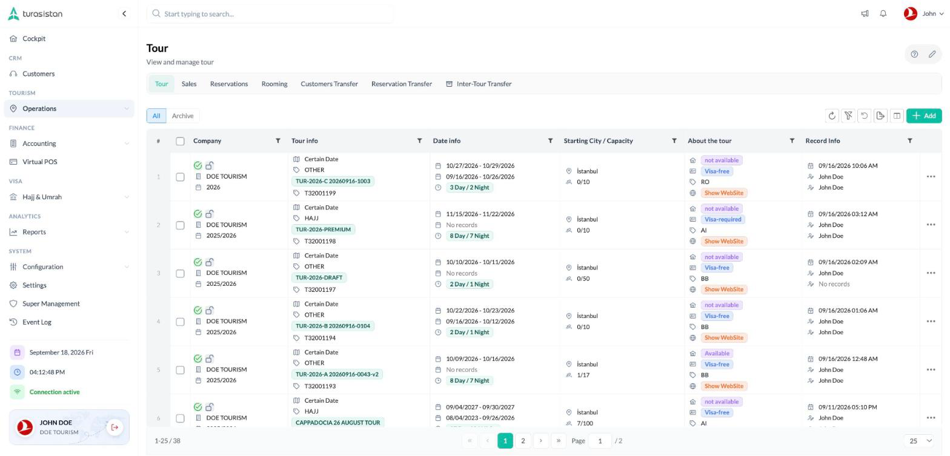Focus the search field

pyautogui.click(x=270, y=14)
